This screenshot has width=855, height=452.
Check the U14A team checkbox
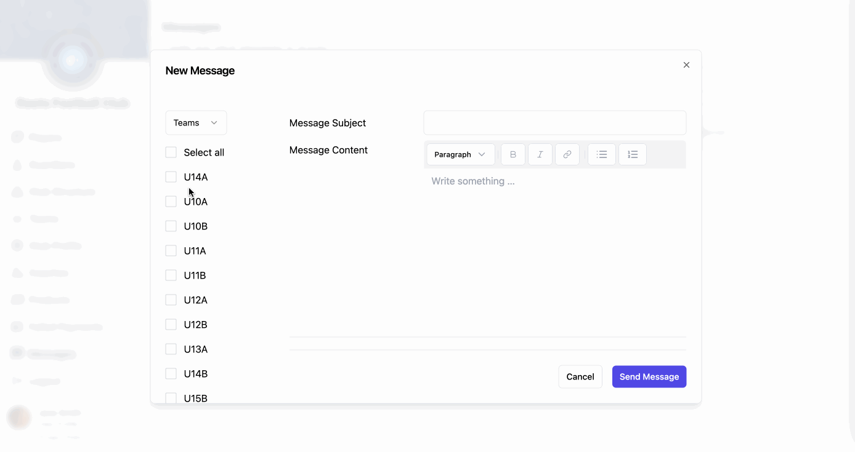(171, 176)
